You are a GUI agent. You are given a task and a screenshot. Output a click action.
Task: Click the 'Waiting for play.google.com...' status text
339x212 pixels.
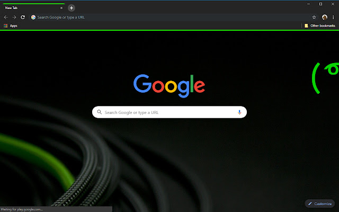(x=22, y=209)
